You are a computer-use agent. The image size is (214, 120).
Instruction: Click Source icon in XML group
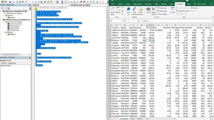click(173, 10)
